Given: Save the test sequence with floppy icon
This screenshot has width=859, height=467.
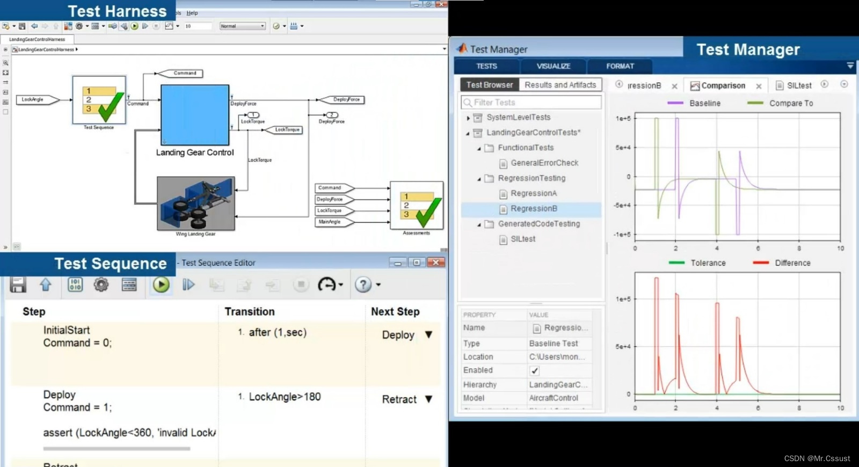Looking at the screenshot, I should click(18, 284).
